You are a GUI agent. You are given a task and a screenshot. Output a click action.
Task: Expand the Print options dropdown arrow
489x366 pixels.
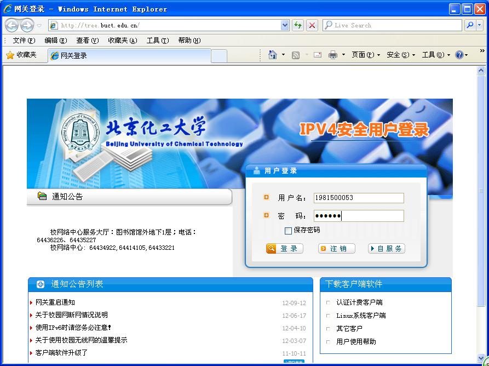(x=343, y=55)
